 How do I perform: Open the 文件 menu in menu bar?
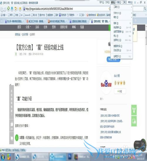pos(107,2)
